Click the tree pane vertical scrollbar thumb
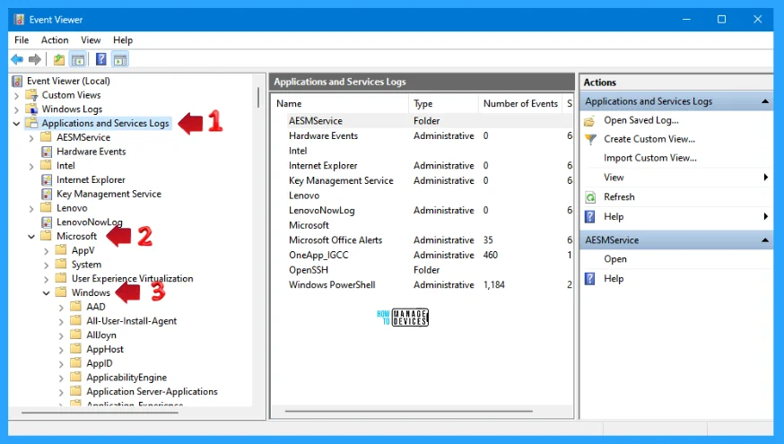Viewport: 784px width, 444px height. [x=258, y=98]
